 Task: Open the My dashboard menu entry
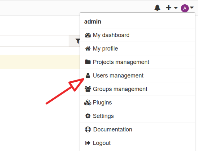pyautogui.click(x=111, y=35)
